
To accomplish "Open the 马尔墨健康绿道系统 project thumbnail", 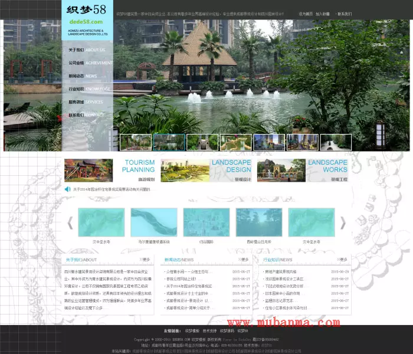I will coord(153,223).
